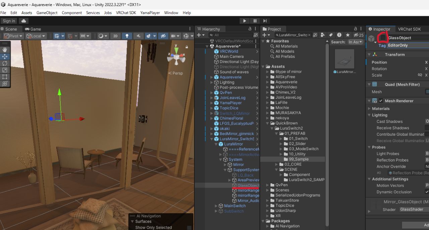Switch to the VRChat SDK tab
The height and width of the screenshot is (230, 429).
[x=409, y=29]
